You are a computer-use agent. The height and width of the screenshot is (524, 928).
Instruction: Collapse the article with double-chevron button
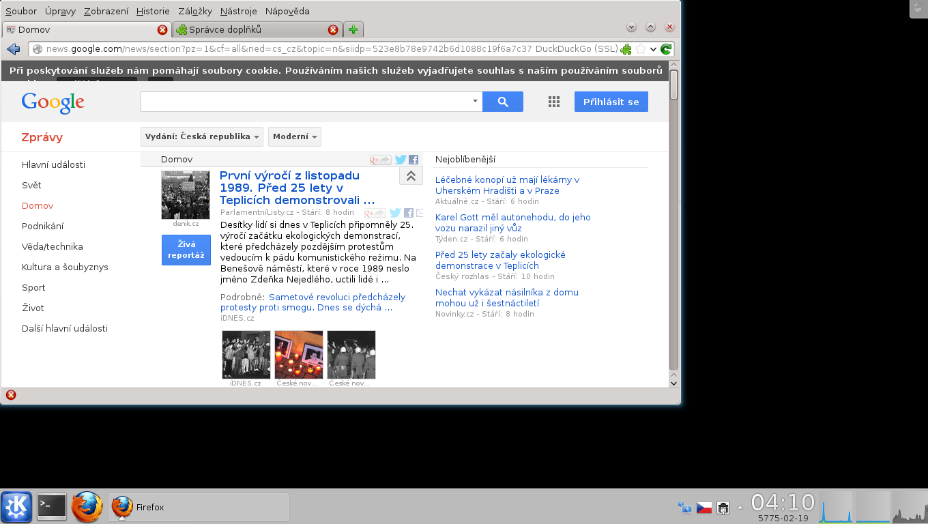click(x=411, y=176)
